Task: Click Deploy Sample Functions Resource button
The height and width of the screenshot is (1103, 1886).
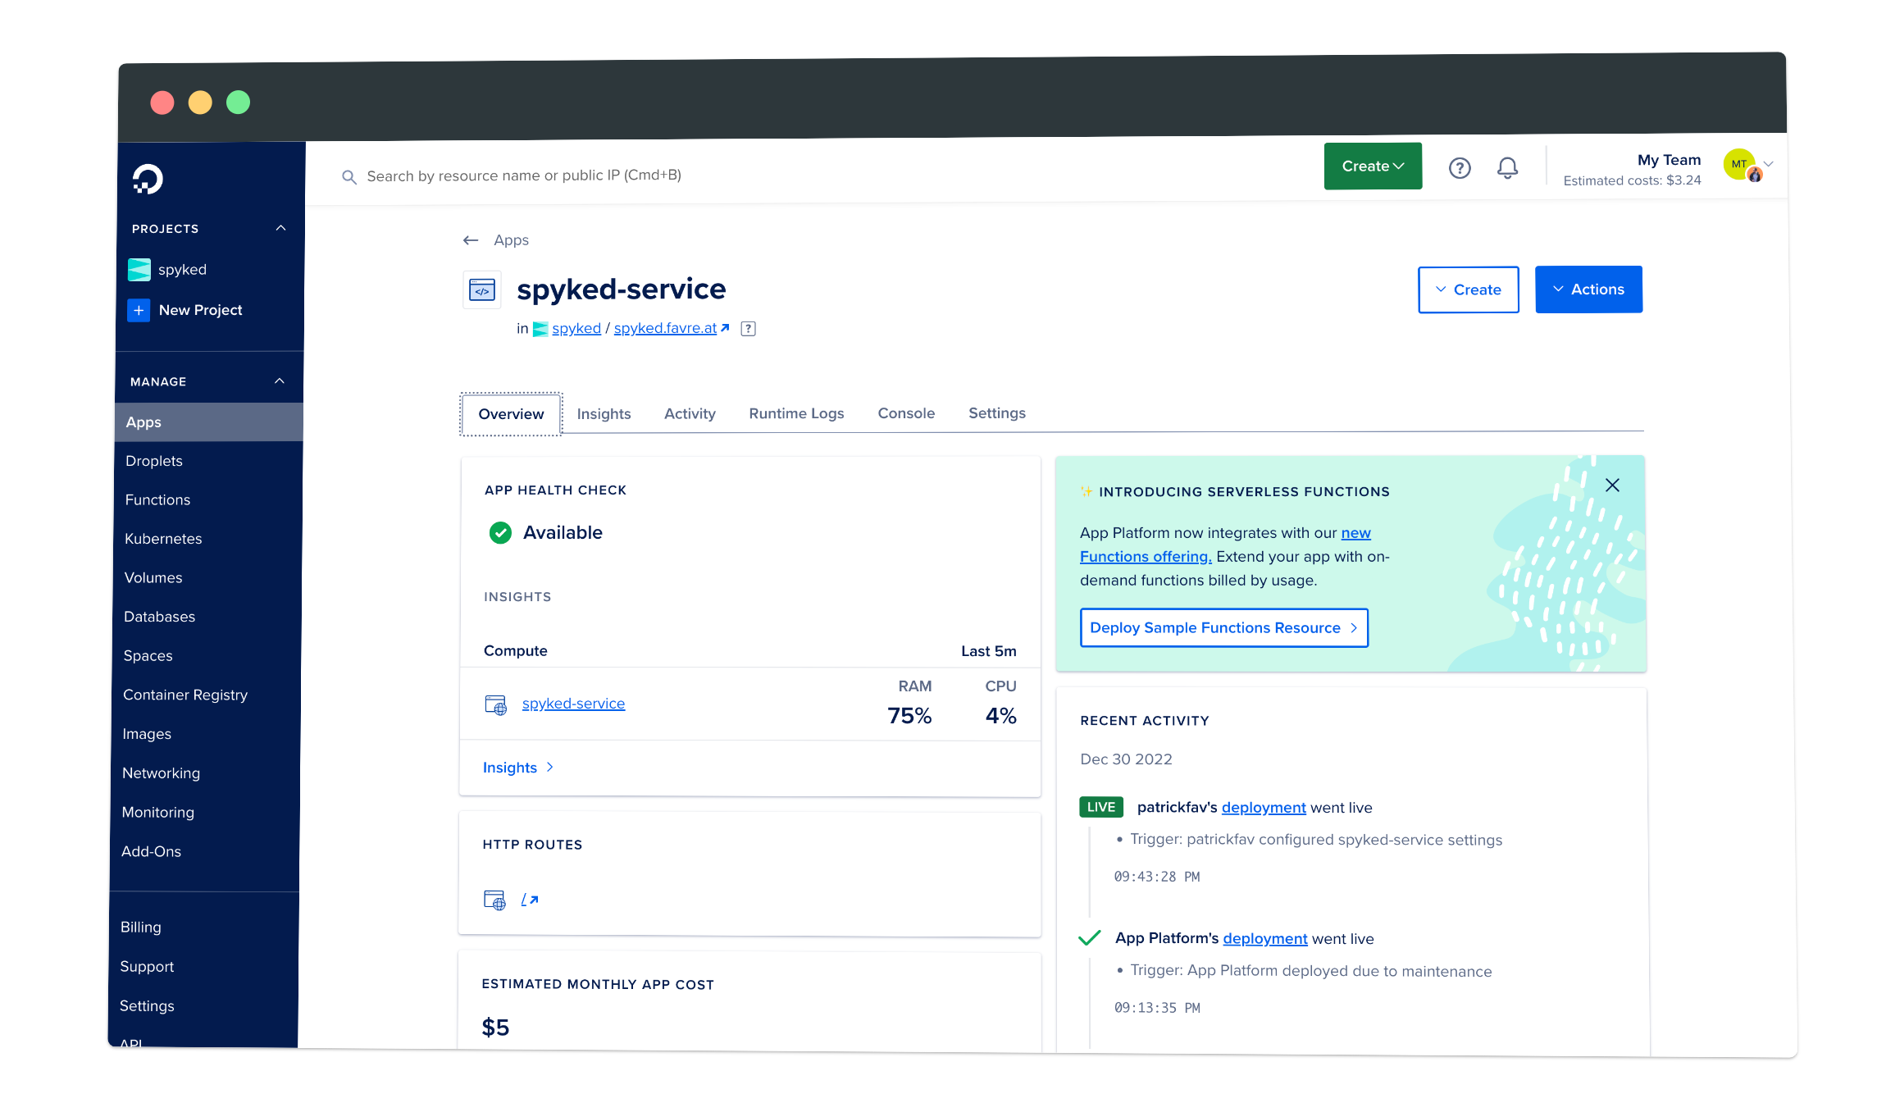Action: pos(1223,627)
